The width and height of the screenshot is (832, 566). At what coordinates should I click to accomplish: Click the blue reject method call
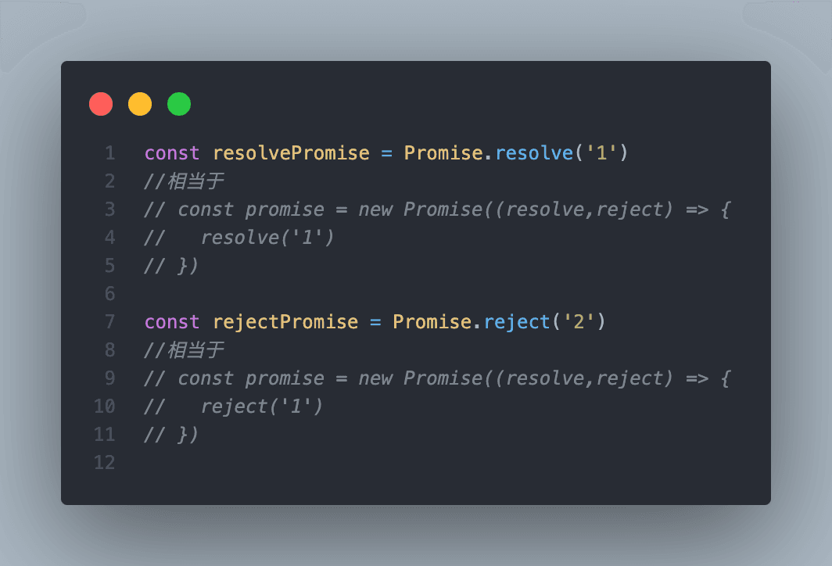coord(518,322)
